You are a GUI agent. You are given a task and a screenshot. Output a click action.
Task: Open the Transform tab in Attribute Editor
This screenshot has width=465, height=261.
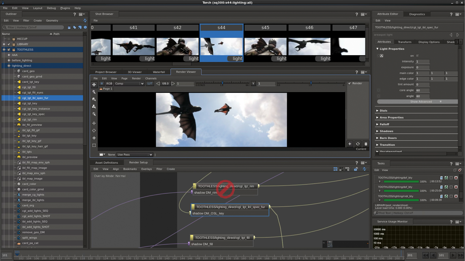click(x=405, y=42)
